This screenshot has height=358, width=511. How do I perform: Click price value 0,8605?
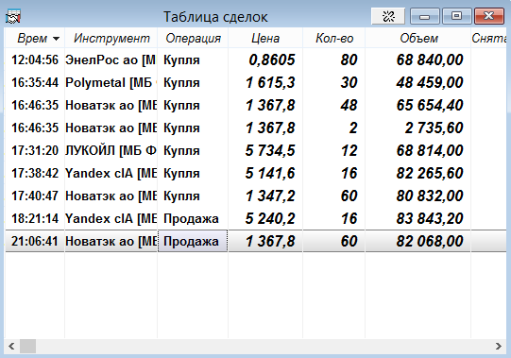tap(272, 60)
